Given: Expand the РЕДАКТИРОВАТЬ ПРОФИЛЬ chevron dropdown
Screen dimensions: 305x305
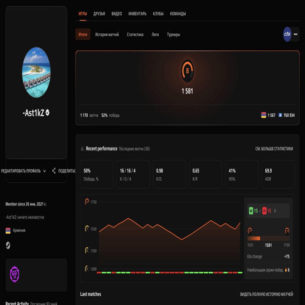Looking at the screenshot, I should click(44, 171).
